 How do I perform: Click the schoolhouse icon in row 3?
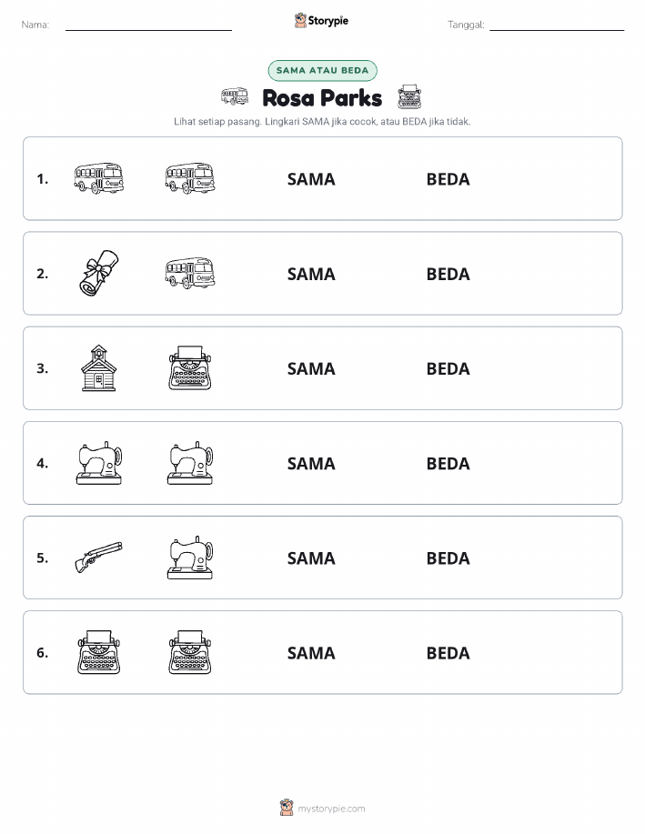[98, 368]
